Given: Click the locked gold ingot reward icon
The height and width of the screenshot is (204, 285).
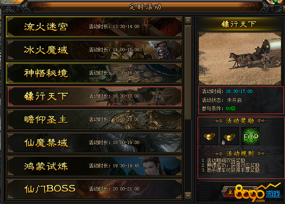Looking at the screenshot, I should (x=230, y=136).
